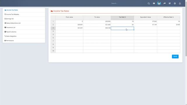Select row header 2
This screenshot has width=187, height=105.
point(53,25)
